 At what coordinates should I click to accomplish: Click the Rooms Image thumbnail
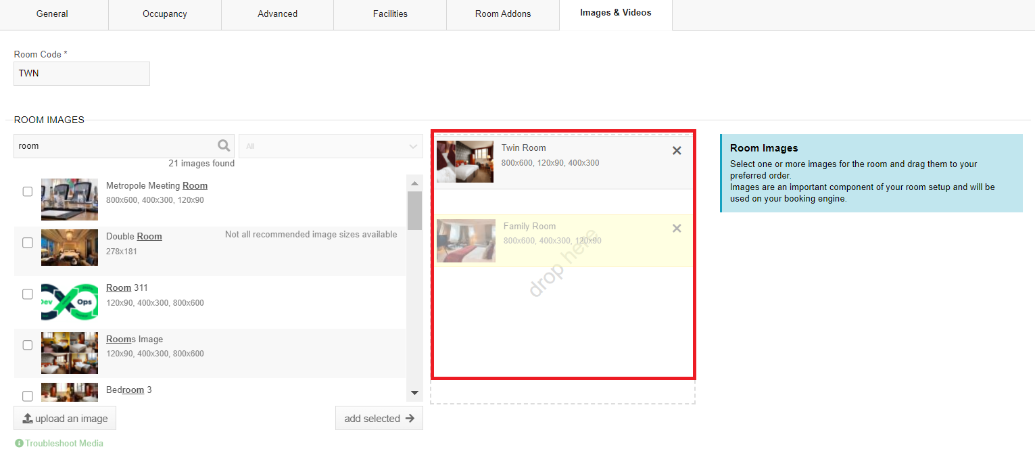70,352
